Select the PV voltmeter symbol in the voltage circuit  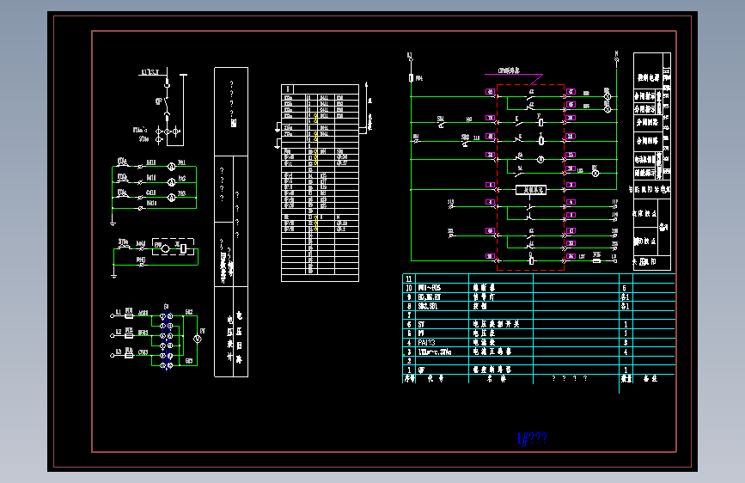click(x=197, y=339)
